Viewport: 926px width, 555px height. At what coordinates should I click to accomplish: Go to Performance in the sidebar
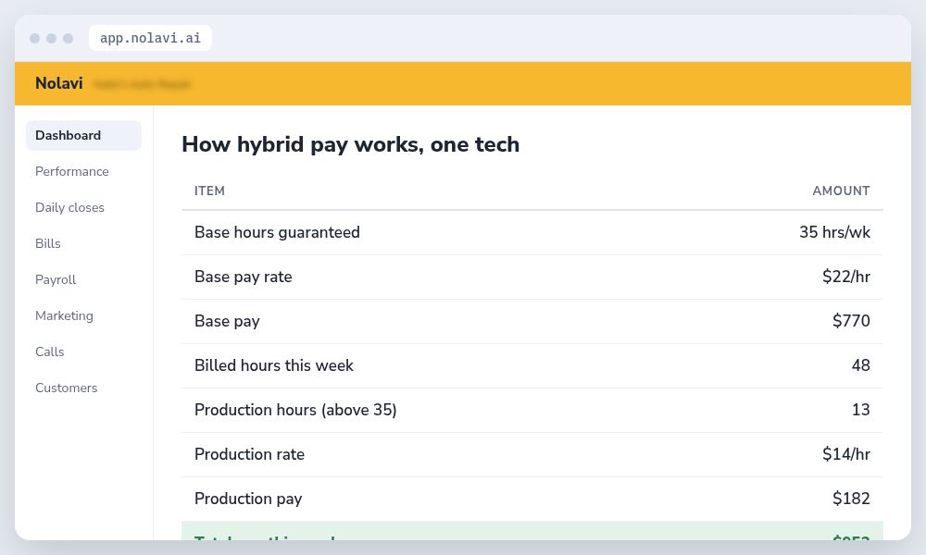(x=72, y=172)
